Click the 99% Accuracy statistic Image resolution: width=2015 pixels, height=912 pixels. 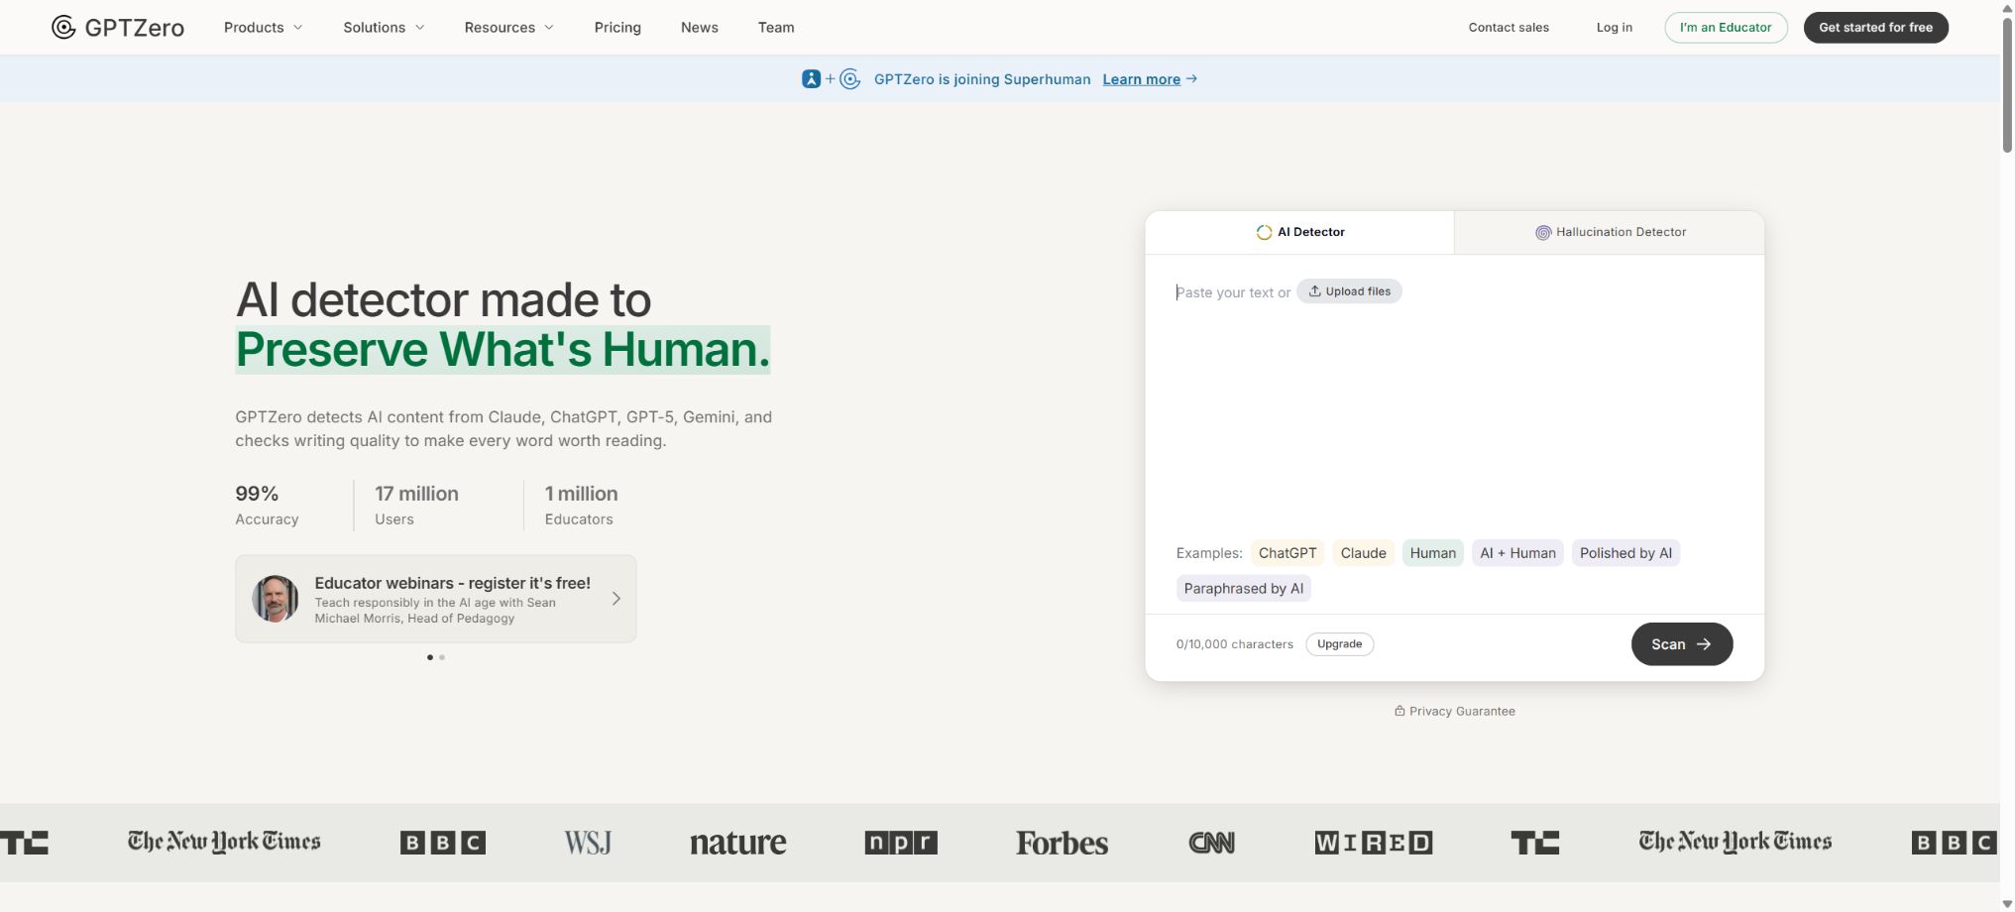point(267,506)
